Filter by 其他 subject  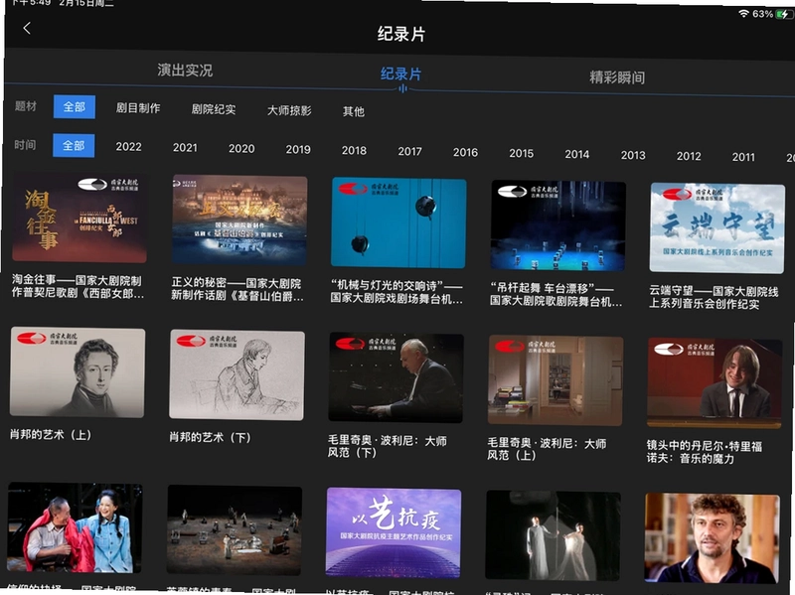(354, 111)
